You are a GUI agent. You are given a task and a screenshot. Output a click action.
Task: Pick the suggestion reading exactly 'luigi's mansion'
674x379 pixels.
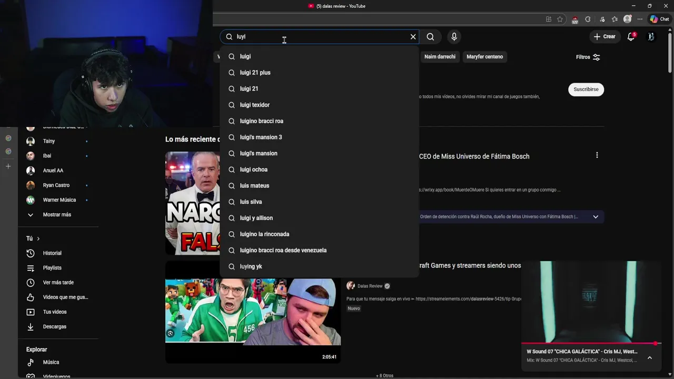point(319,153)
